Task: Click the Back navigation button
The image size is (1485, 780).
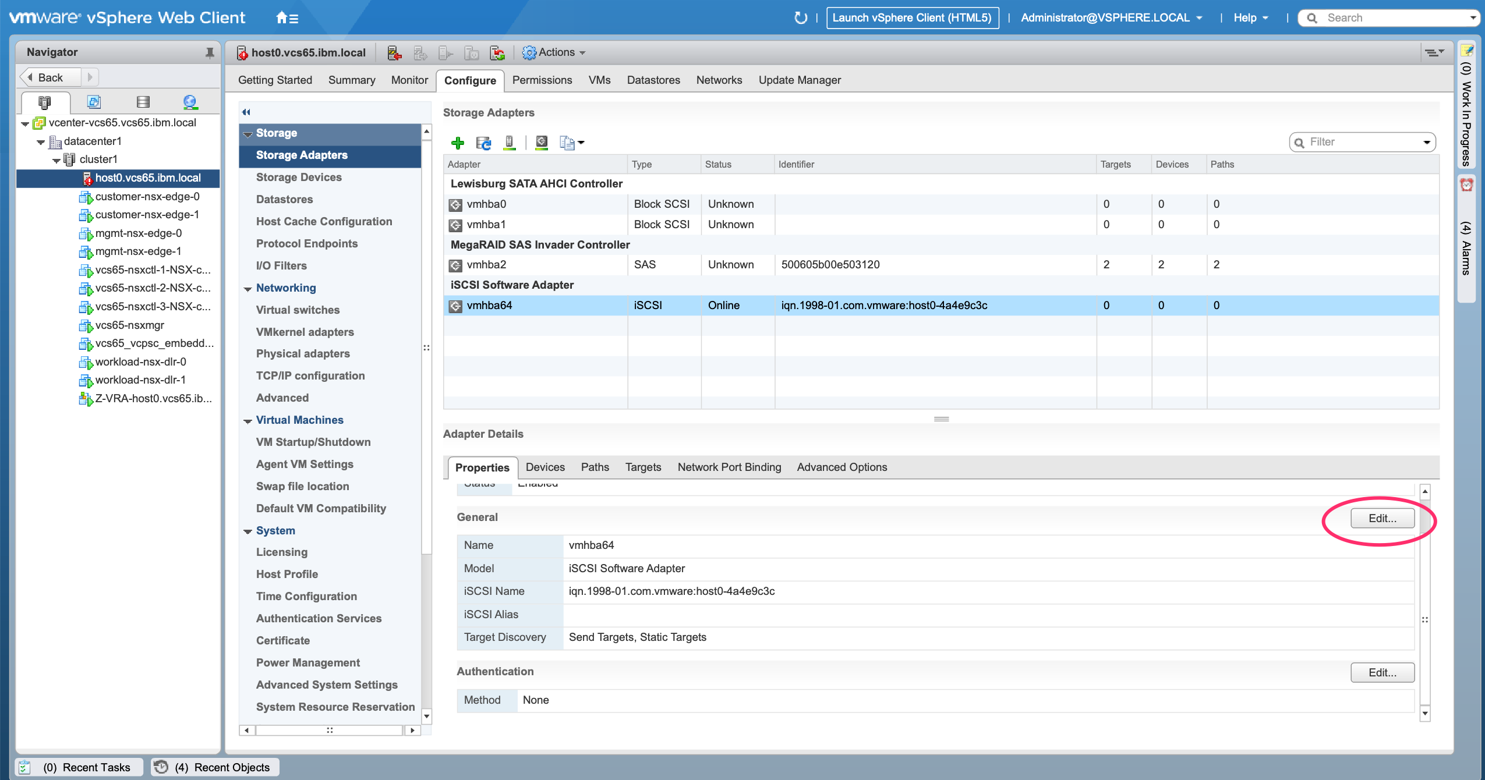Action: (x=50, y=77)
